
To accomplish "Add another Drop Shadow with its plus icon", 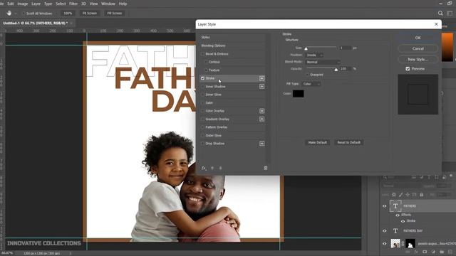I will (x=261, y=144).
